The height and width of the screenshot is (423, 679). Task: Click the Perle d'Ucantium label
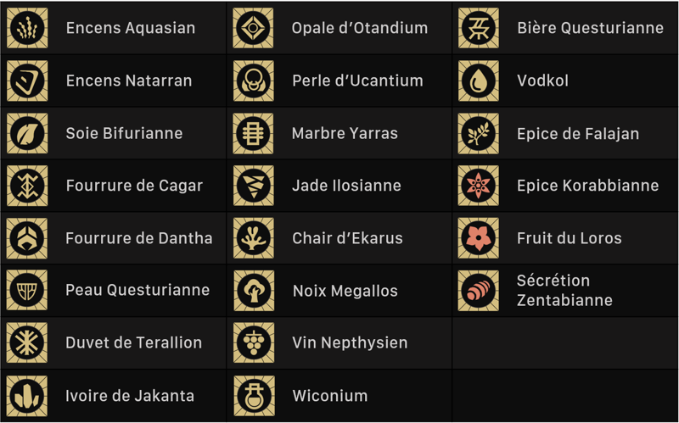(357, 81)
